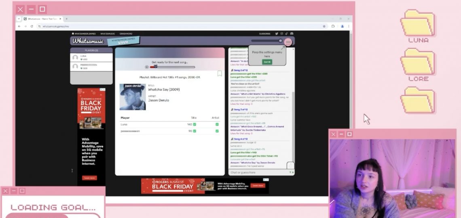Open the pink hamburger settings menu
This screenshot has width=461, height=218.
pos(288,42)
